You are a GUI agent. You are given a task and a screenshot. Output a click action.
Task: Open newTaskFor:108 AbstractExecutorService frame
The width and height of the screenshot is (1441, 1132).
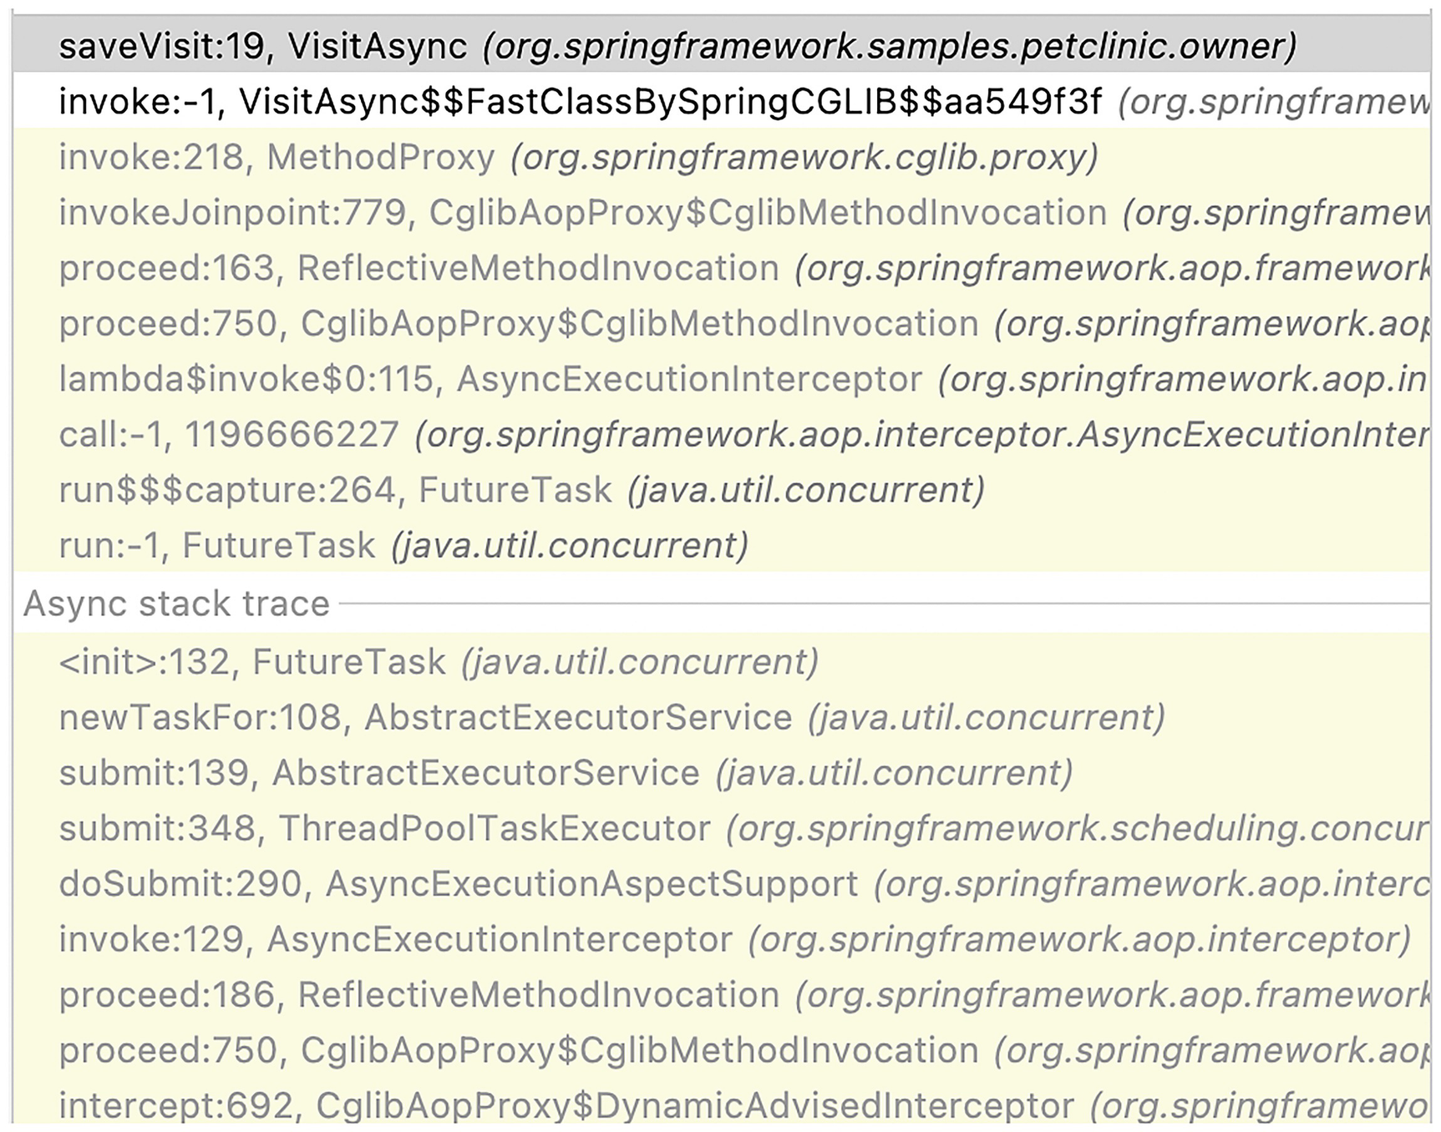click(x=611, y=718)
